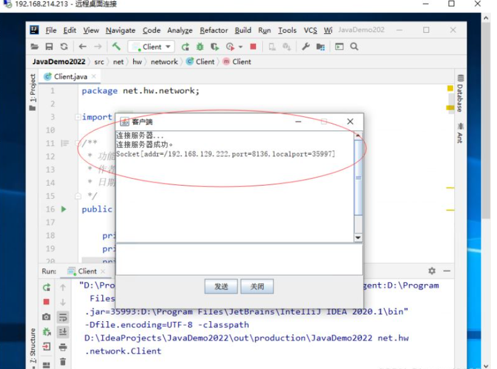
Task: Open Search Everywhere magnifier icon
Action: [x=354, y=47]
